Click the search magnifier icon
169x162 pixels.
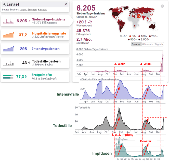pyautogui.click(x=4, y=4)
